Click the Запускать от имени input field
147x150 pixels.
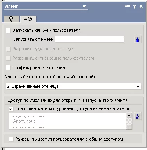89,39
